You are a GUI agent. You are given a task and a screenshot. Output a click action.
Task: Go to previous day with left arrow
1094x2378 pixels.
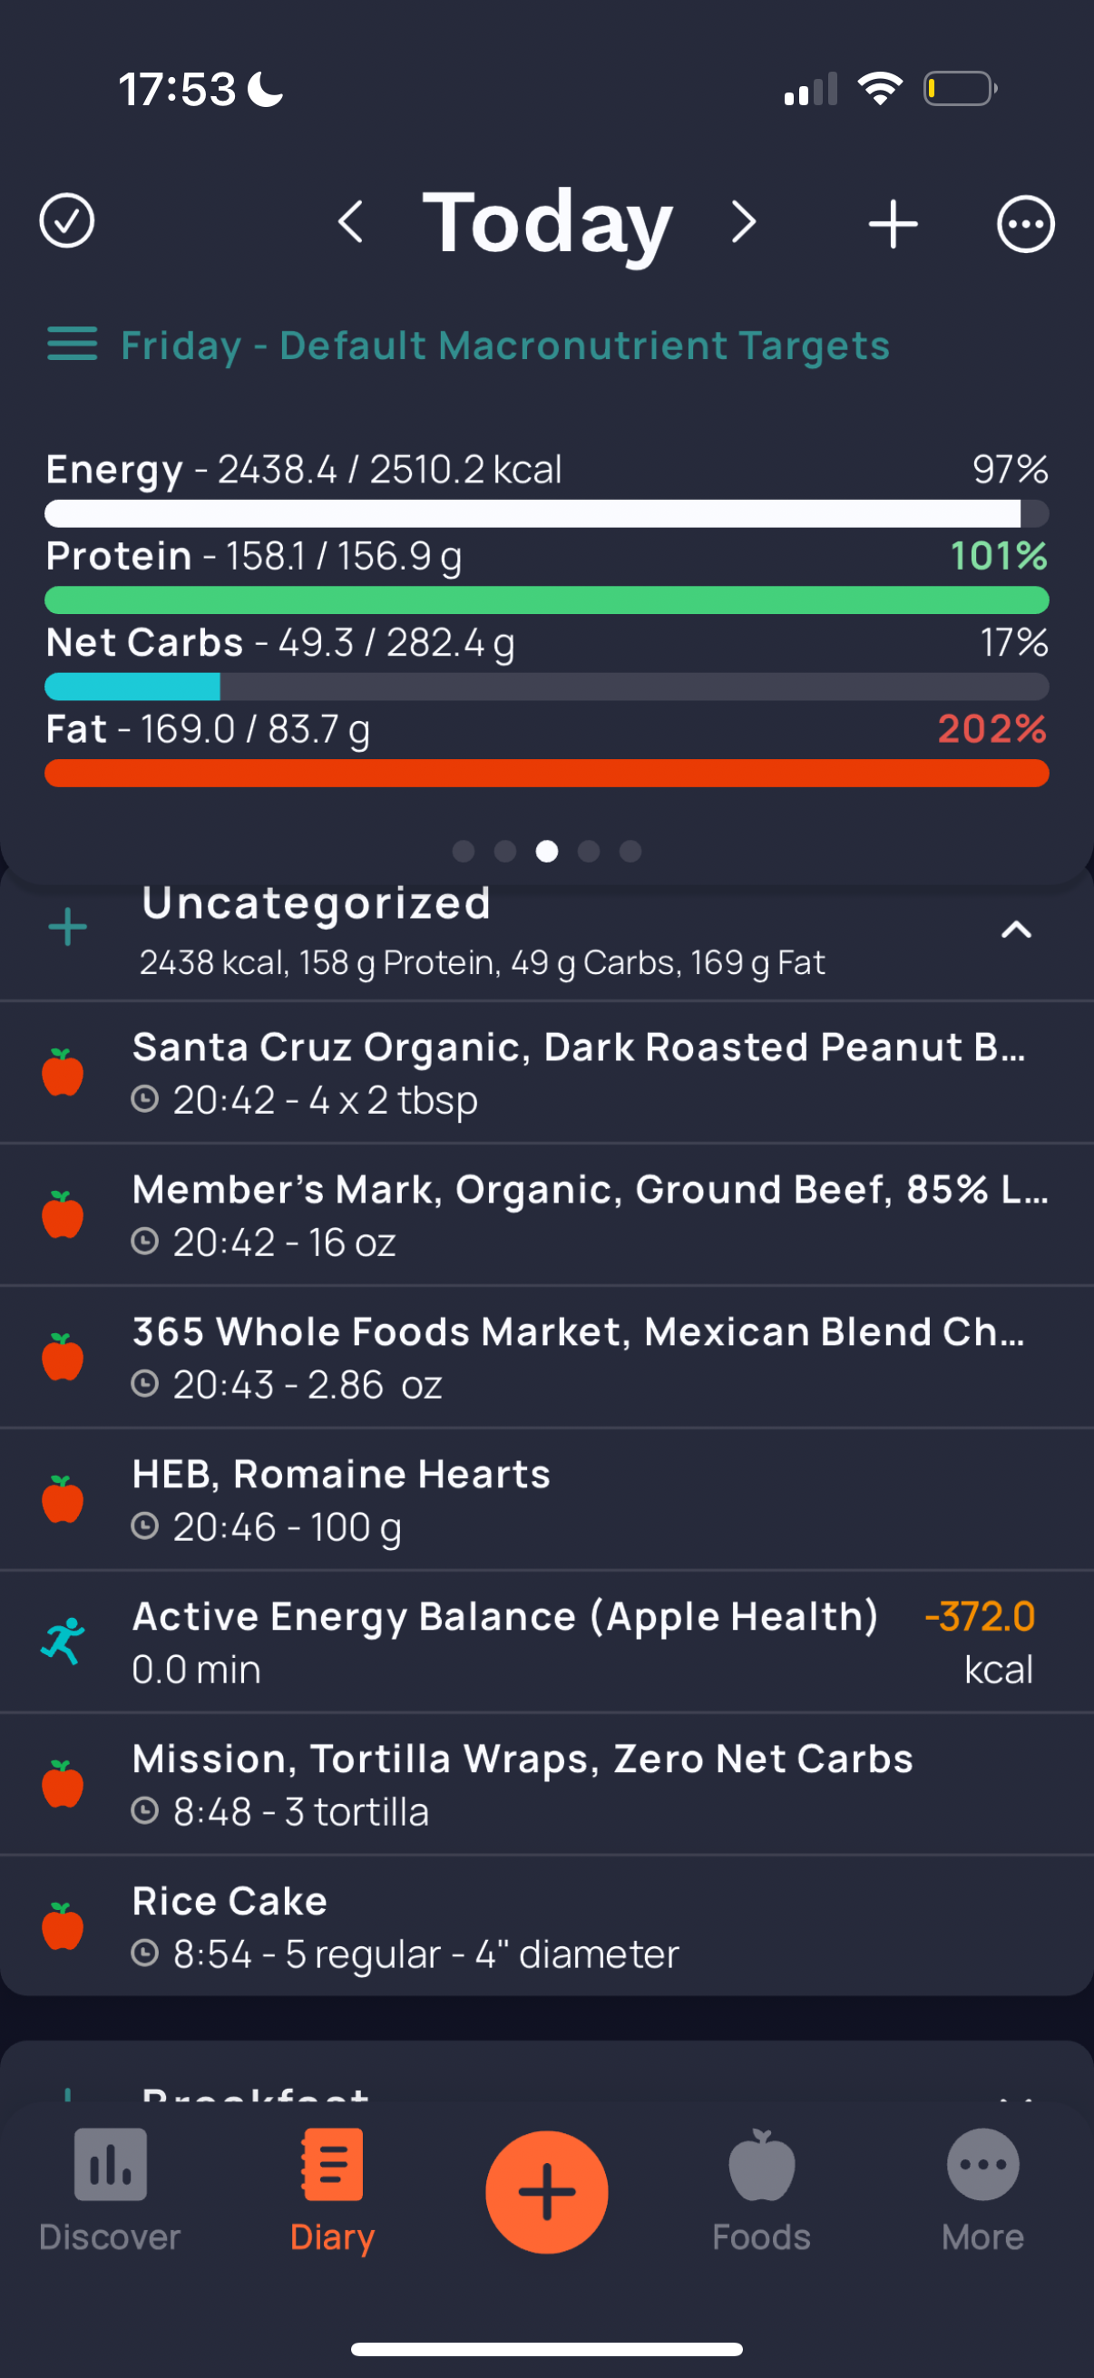coord(351,222)
